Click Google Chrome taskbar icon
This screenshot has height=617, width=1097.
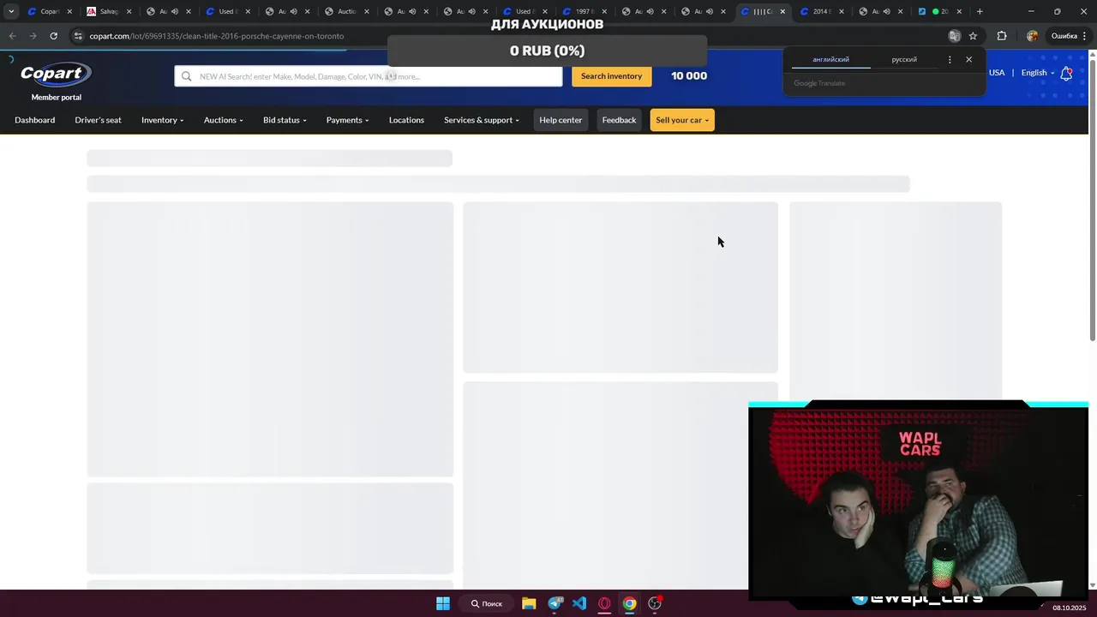pos(629,603)
